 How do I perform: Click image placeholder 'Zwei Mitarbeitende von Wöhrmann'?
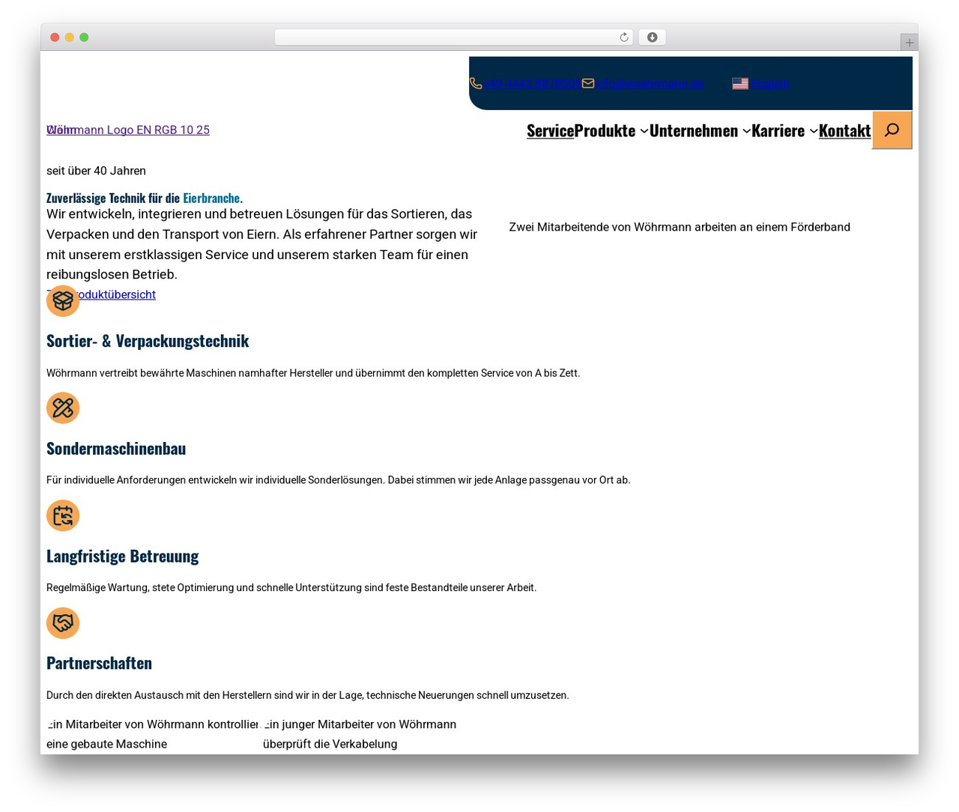680,227
